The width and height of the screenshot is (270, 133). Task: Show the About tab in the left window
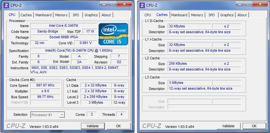coord(106,15)
